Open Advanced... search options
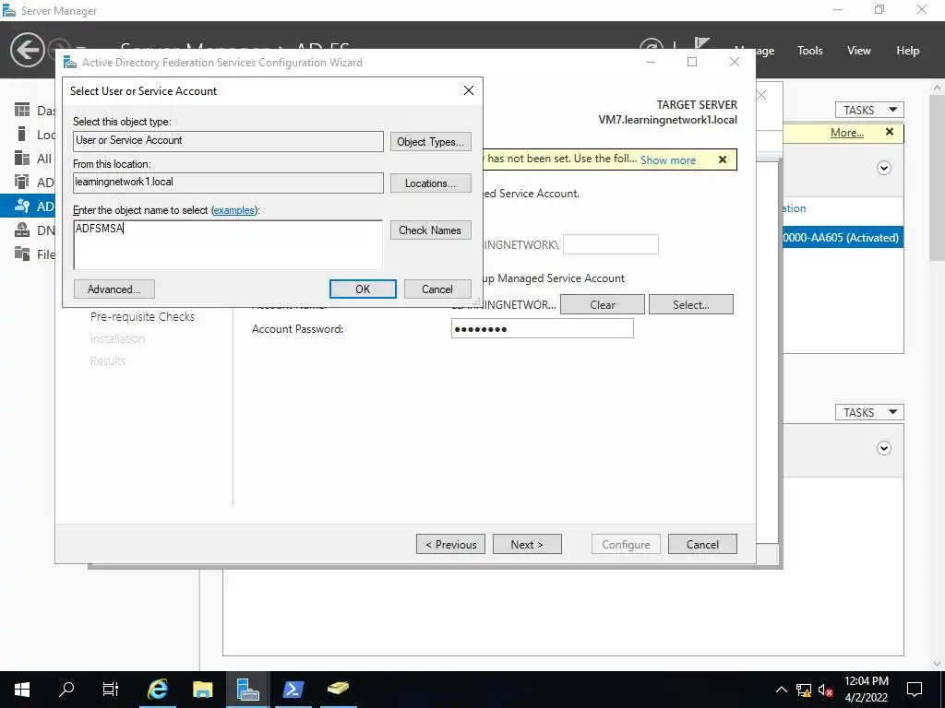This screenshot has height=708, width=945. click(114, 289)
